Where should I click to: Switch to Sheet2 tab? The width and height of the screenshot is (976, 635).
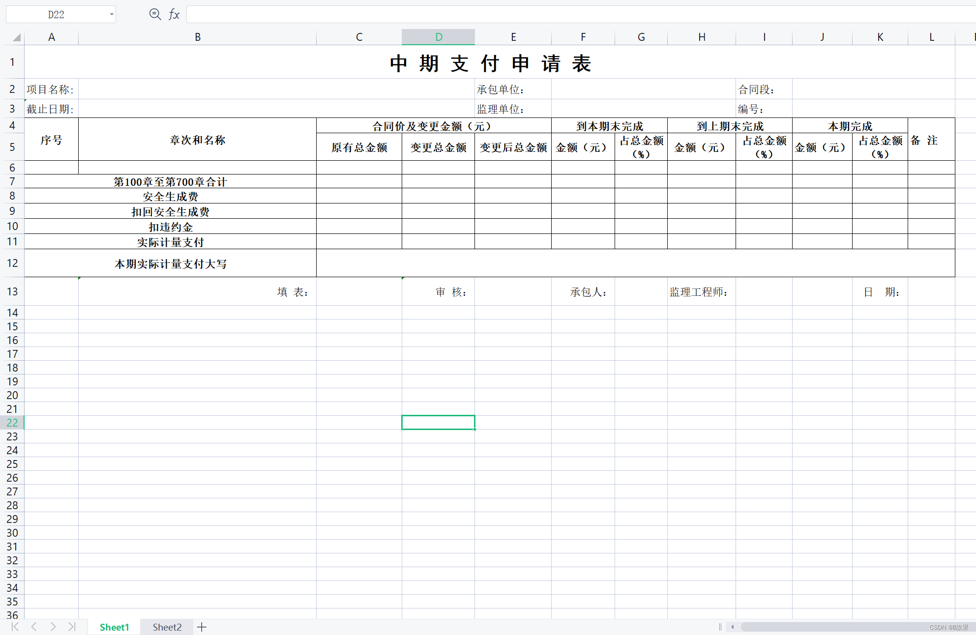click(167, 627)
